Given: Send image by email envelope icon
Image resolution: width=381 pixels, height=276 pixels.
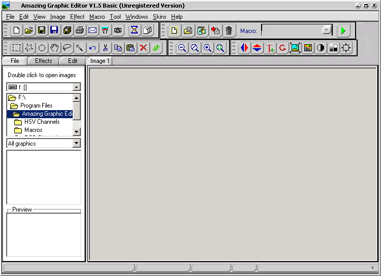Looking at the screenshot, I should click(92, 30).
